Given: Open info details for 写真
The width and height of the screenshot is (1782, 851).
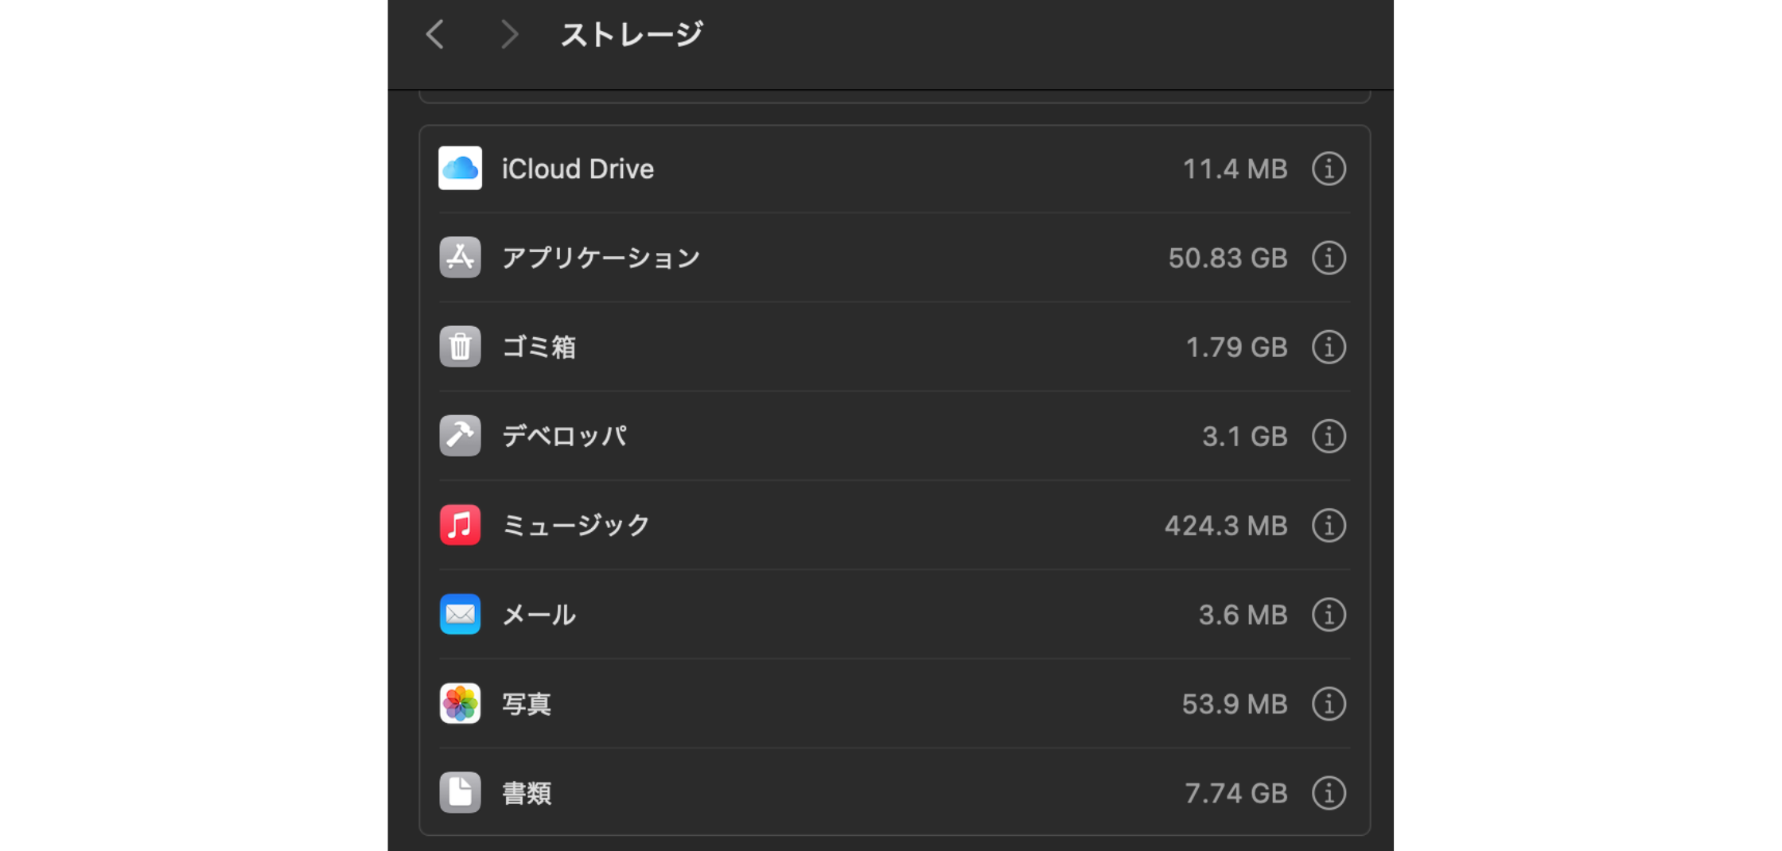Looking at the screenshot, I should click(x=1329, y=703).
